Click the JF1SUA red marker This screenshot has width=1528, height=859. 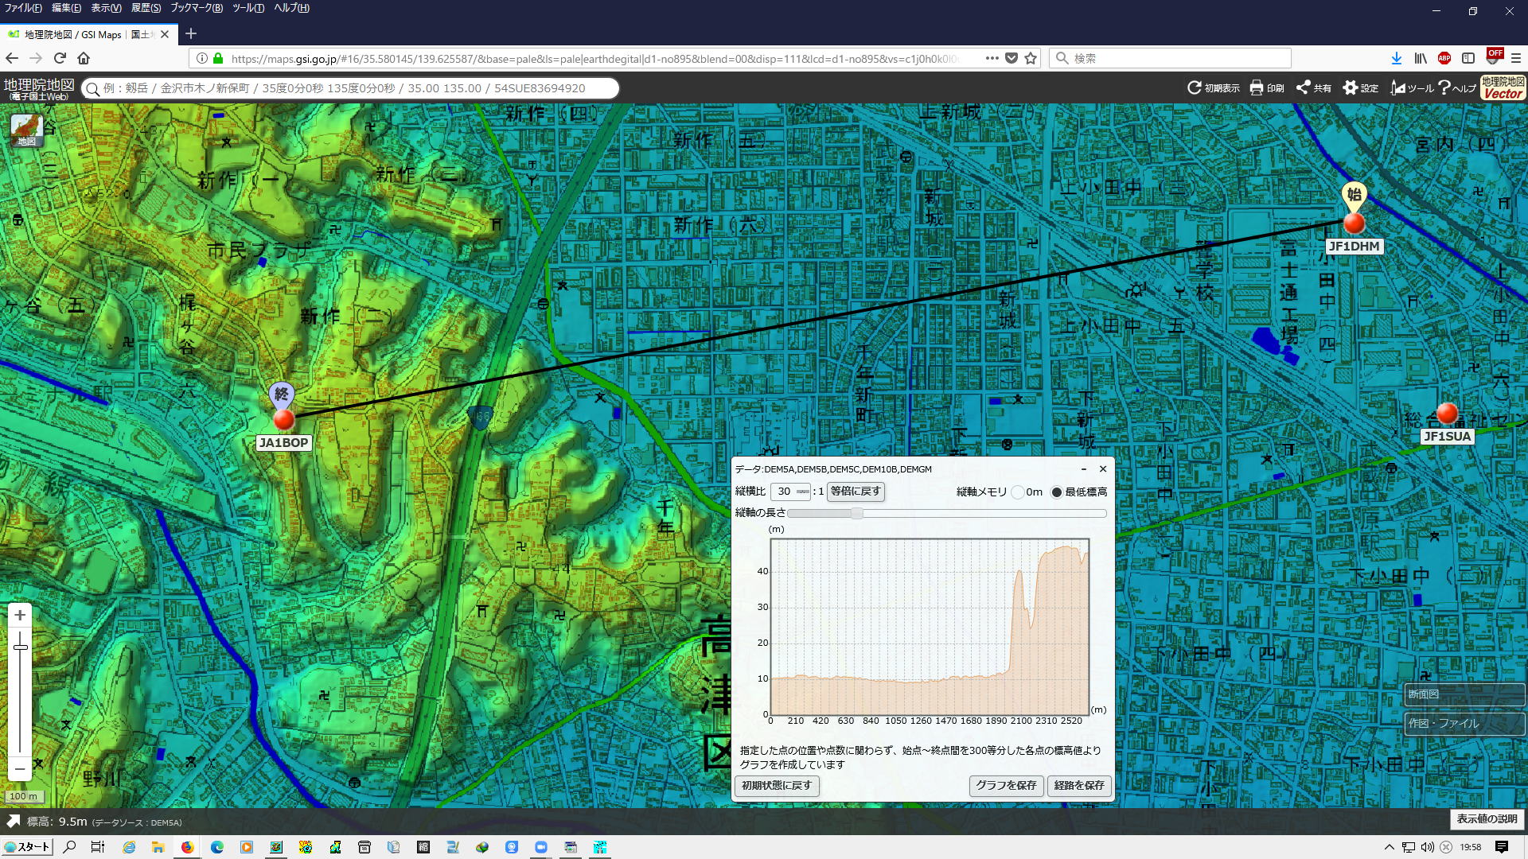[x=1447, y=414]
